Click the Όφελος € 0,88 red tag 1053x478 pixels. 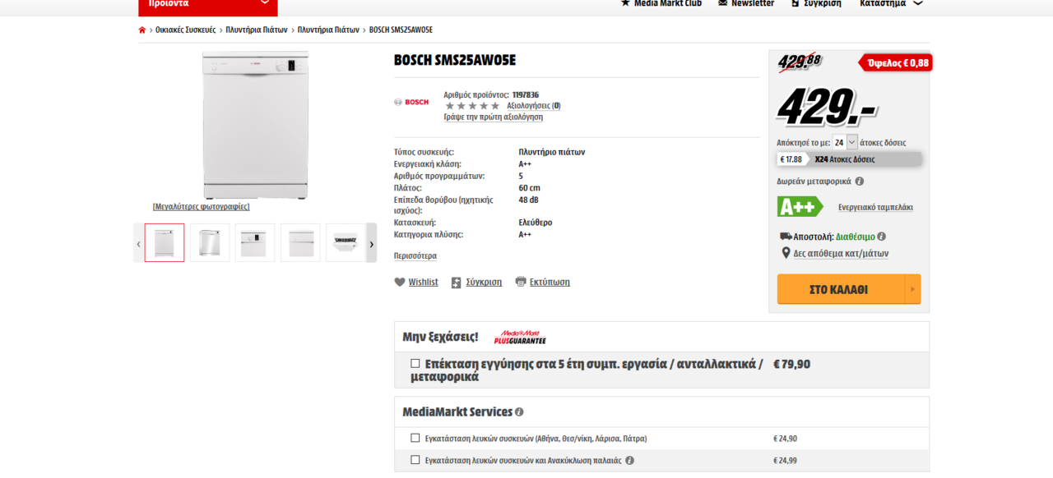point(897,62)
